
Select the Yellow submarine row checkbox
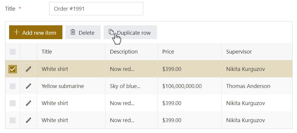click(13, 86)
